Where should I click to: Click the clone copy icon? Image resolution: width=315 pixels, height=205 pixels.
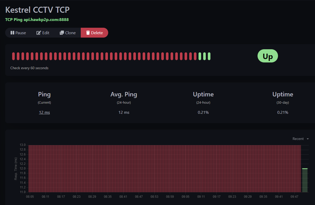pyautogui.click(x=62, y=33)
